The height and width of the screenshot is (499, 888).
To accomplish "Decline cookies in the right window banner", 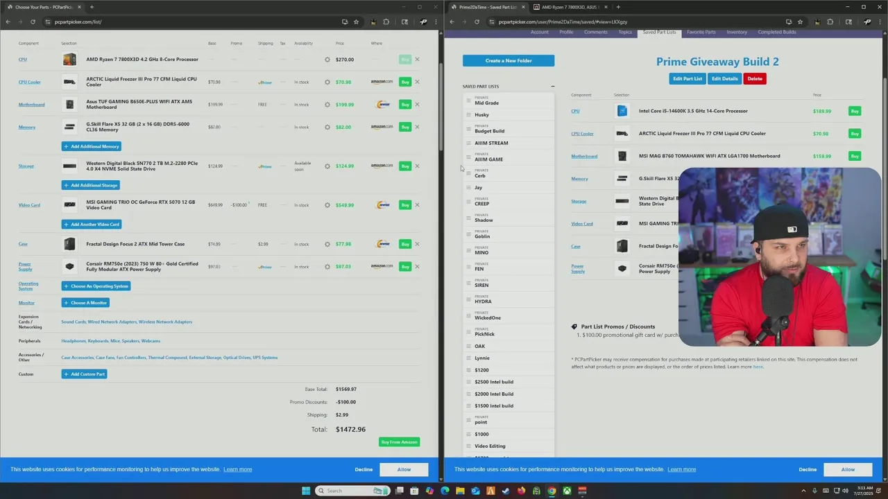I will pos(808,470).
